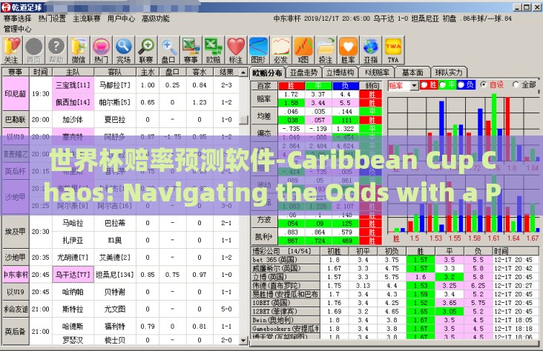543x351 pixels.
Task: Open the 联赛 league search icon
Action: click(146, 50)
